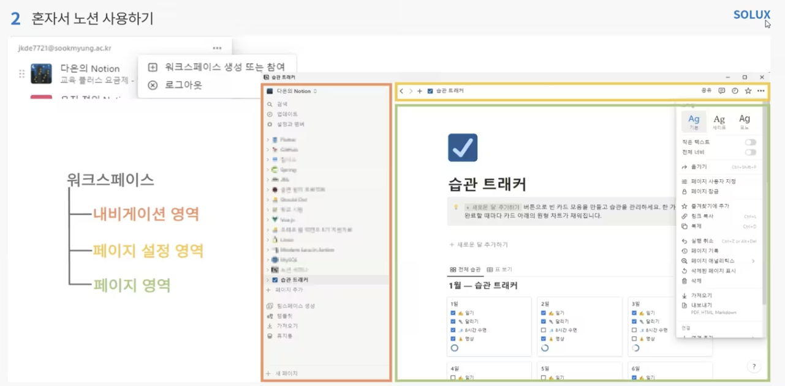Click the 다은의 Notion workspace thumbnail
Image resolution: width=785 pixels, height=386 pixels.
[41, 73]
